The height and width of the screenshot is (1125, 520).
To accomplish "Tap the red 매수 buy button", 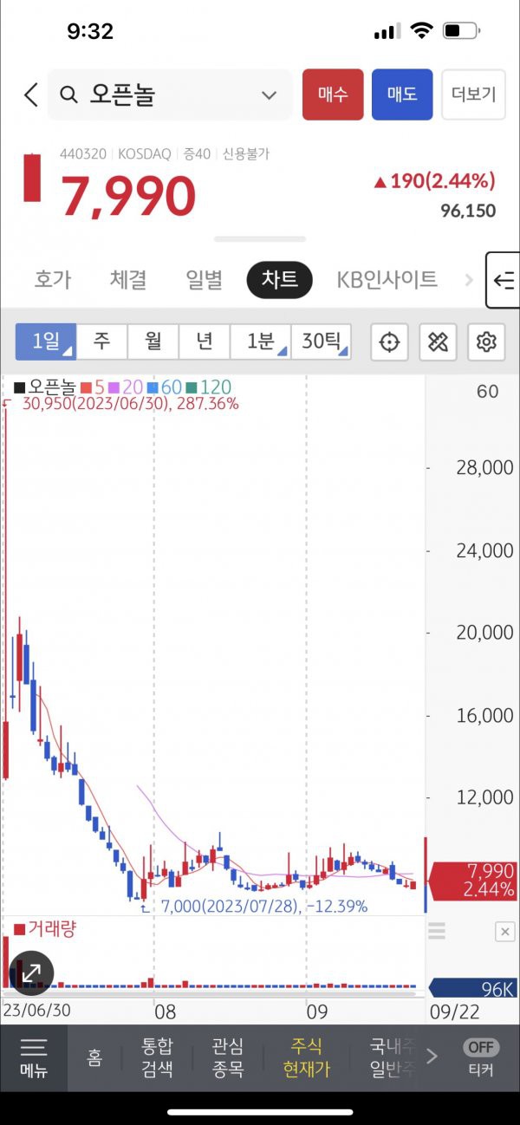I will click(333, 94).
